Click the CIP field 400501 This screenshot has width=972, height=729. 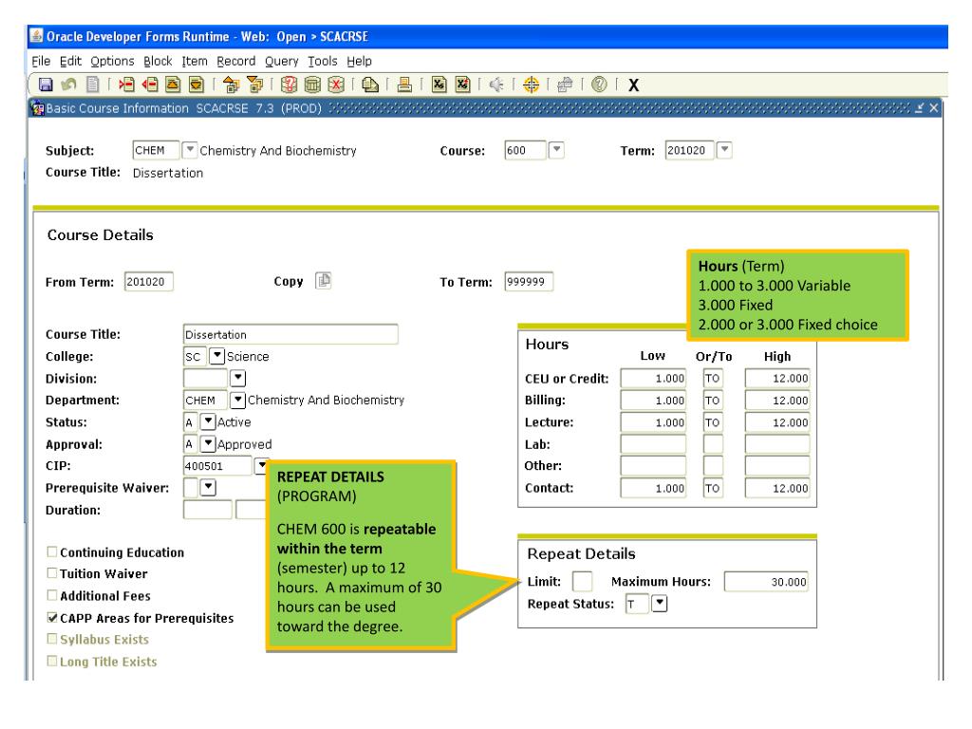[x=217, y=465]
